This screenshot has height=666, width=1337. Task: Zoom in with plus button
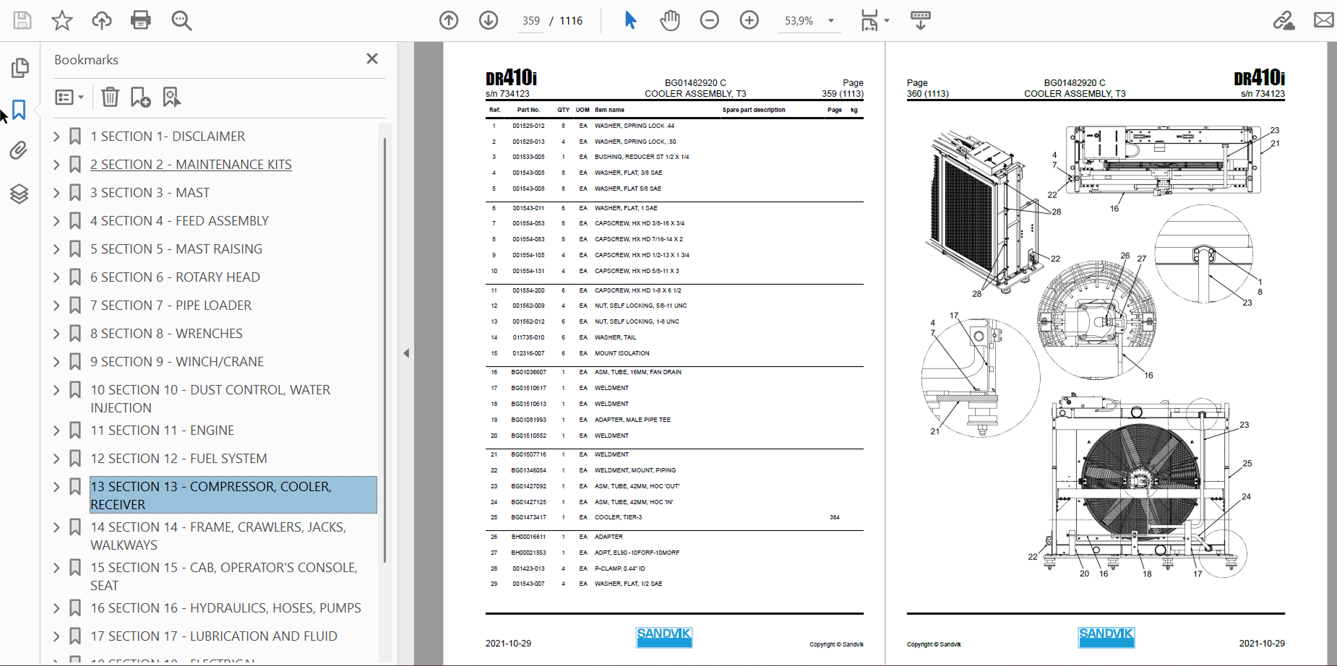[749, 20]
